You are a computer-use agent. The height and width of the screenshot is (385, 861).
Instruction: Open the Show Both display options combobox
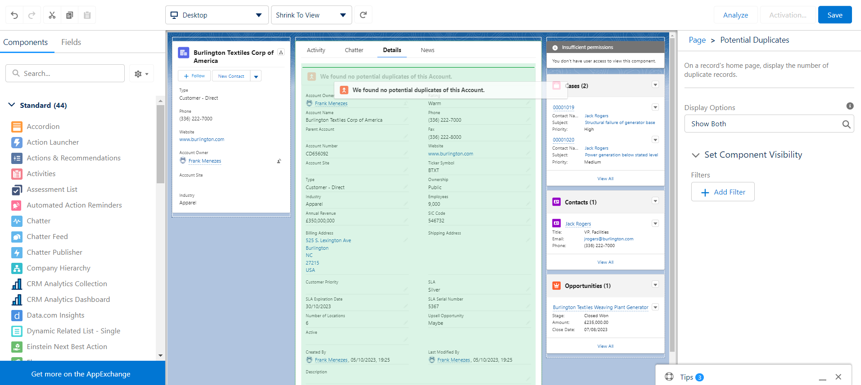pyautogui.click(x=769, y=124)
